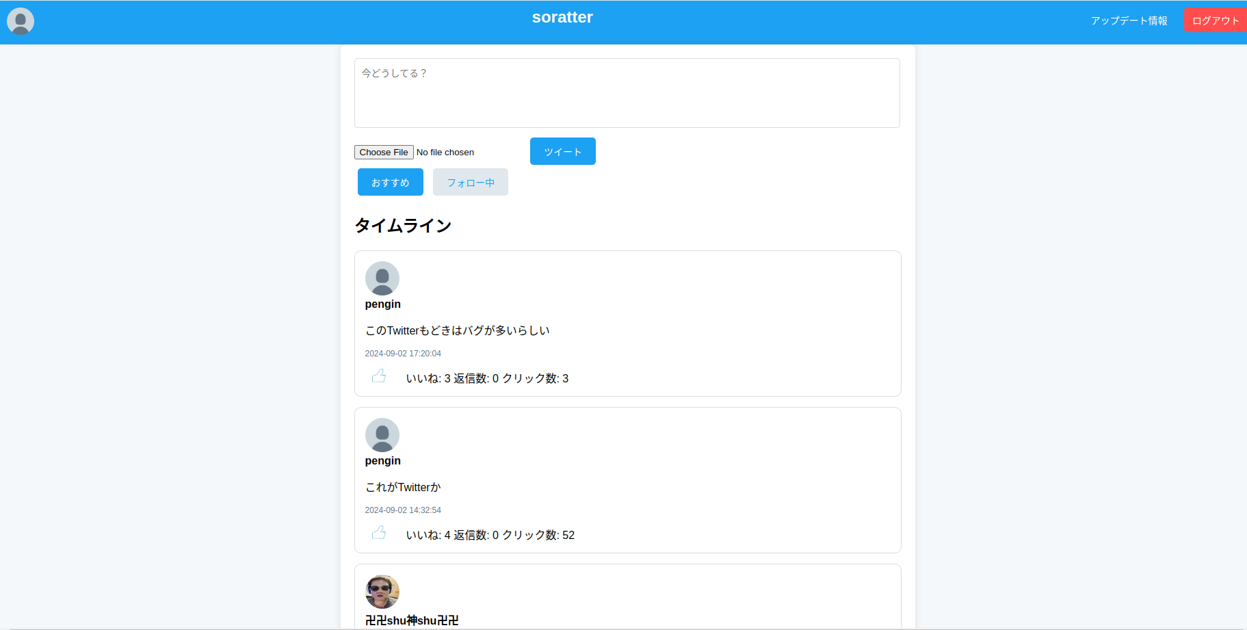
Task: Open the アップデート情報 link
Action: click(x=1129, y=21)
